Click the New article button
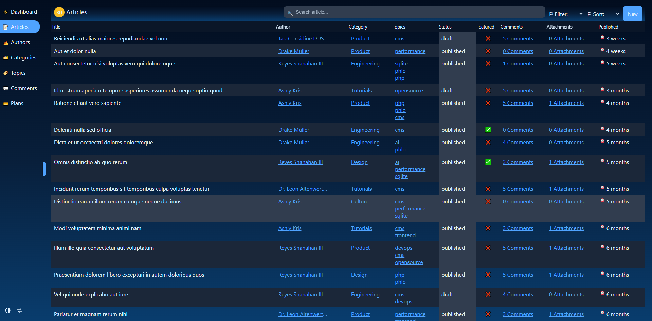Viewport: 652px width, 321px height. pos(633,14)
